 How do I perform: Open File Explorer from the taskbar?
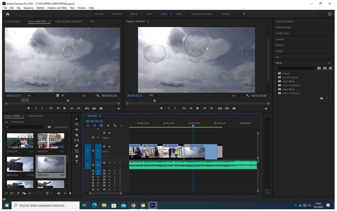(104, 206)
